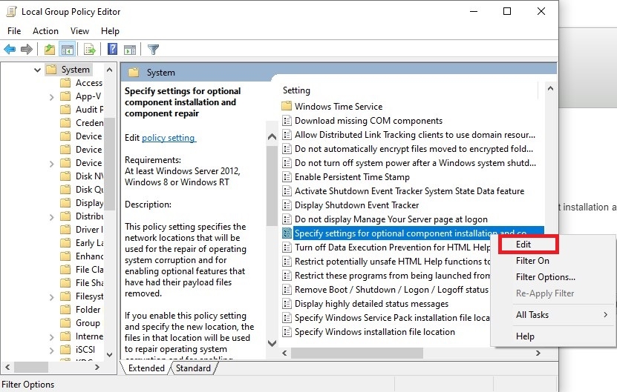The image size is (617, 392).
Task: Click the Credent folder icon in tree
Action: (x=65, y=123)
